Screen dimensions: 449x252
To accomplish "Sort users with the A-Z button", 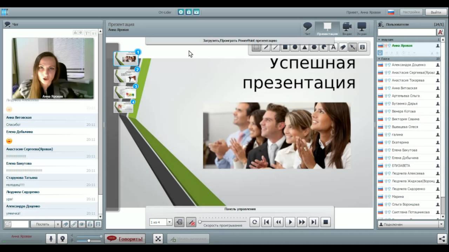I will pyautogui.click(x=441, y=32).
